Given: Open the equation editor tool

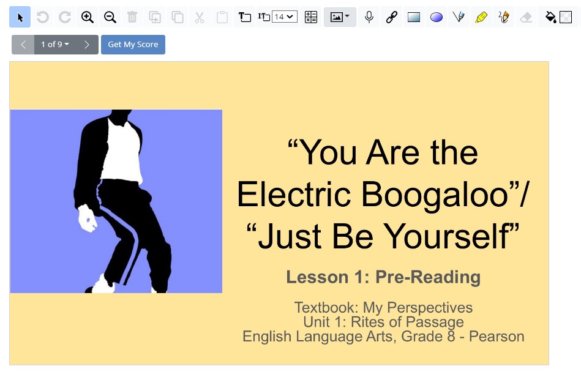Looking at the screenshot, I should [x=310, y=17].
